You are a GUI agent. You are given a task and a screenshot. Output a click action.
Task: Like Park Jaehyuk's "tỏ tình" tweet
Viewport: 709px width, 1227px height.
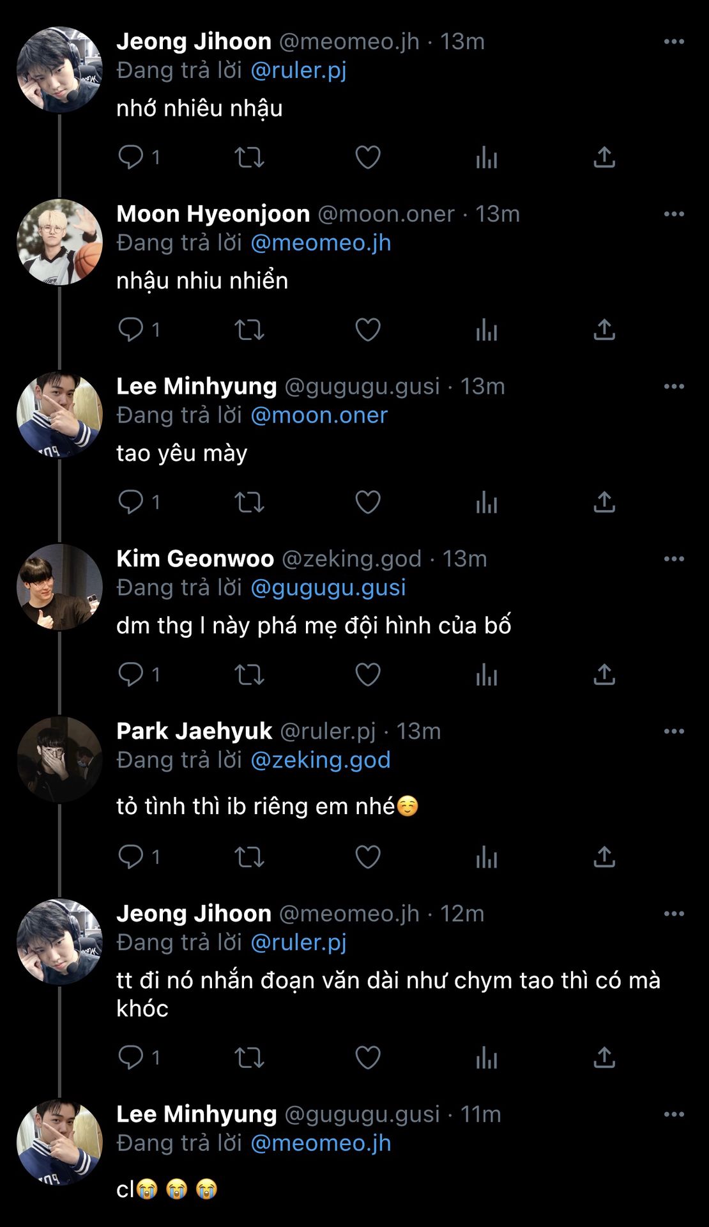coord(368,857)
